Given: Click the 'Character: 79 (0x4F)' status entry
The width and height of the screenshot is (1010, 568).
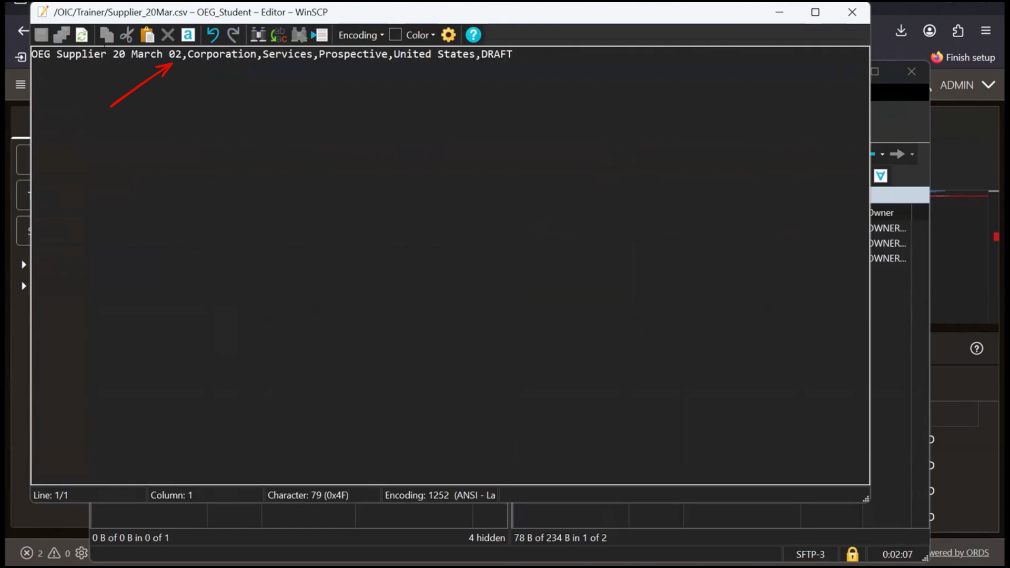Looking at the screenshot, I should point(308,495).
